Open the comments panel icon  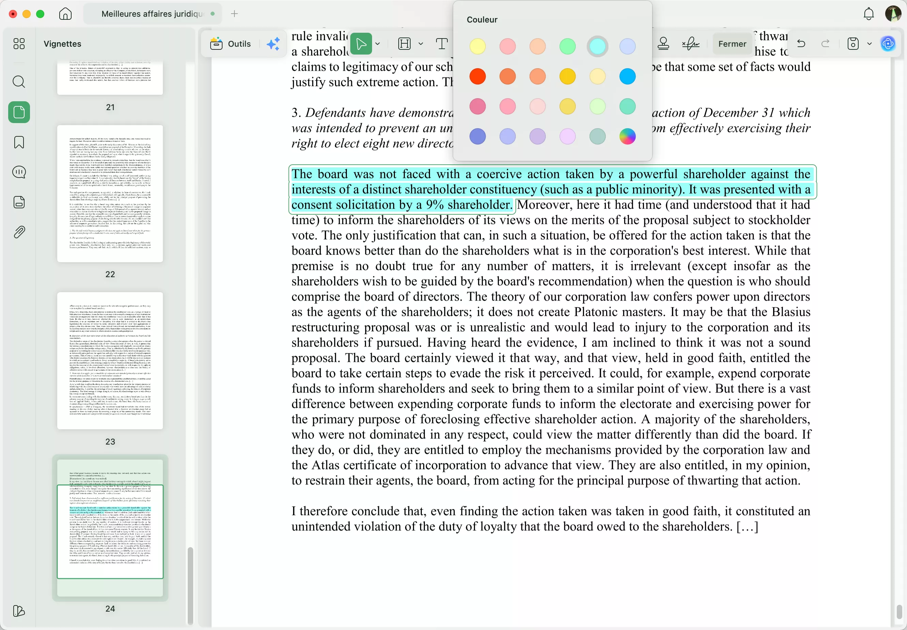[18, 172]
